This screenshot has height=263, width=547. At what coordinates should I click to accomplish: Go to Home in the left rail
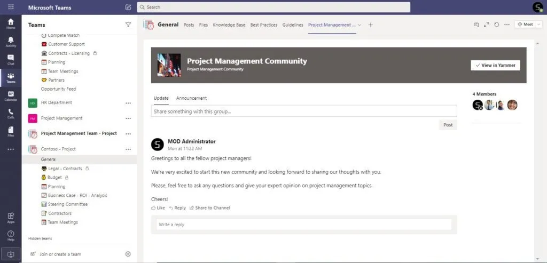[11, 23]
